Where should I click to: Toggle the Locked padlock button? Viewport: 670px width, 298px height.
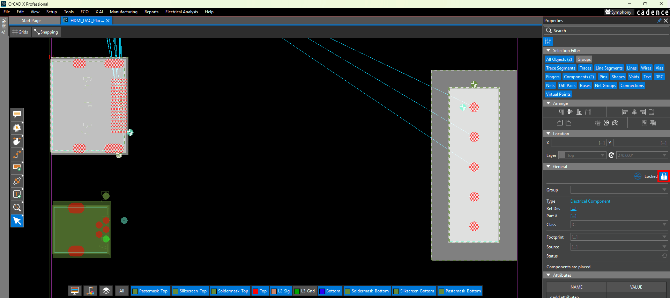pyautogui.click(x=664, y=176)
